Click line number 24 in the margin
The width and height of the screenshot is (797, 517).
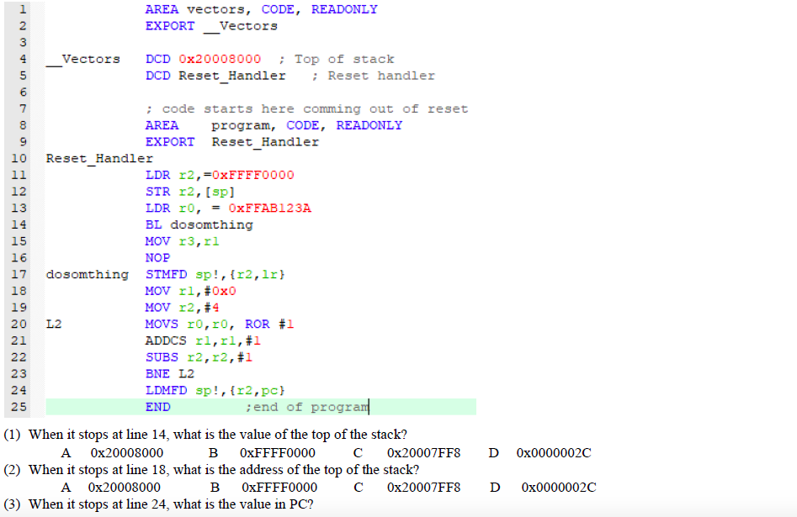[x=19, y=390]
